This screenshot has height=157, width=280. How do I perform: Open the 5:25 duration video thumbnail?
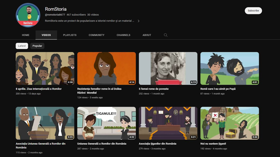45,123
